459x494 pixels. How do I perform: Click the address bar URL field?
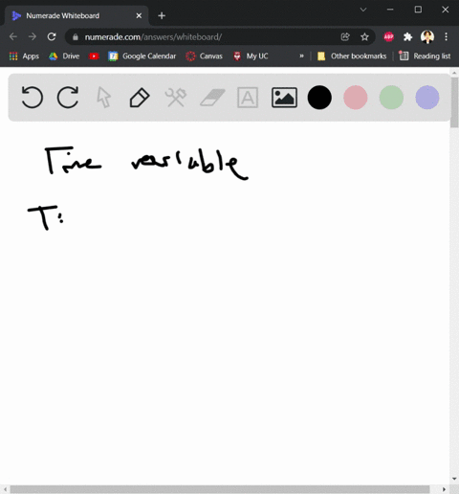(x=204, y=36)
